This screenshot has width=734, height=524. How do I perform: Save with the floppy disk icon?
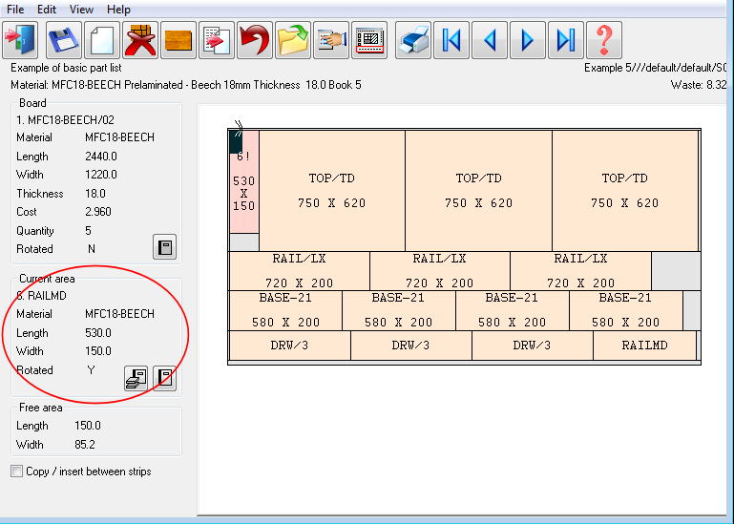coord(64,40)
